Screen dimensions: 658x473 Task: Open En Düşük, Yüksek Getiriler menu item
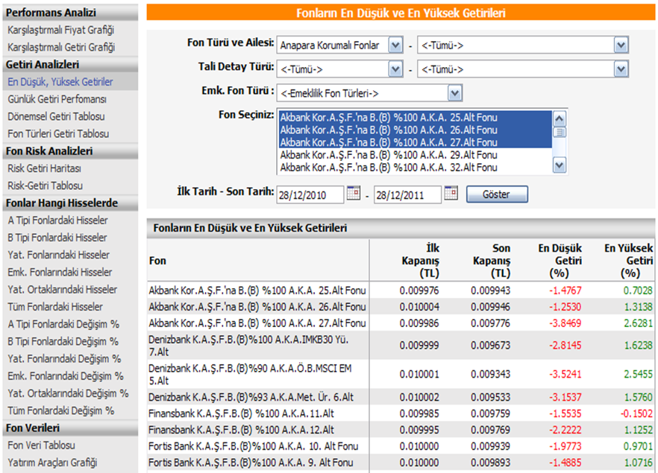[60, 82]
